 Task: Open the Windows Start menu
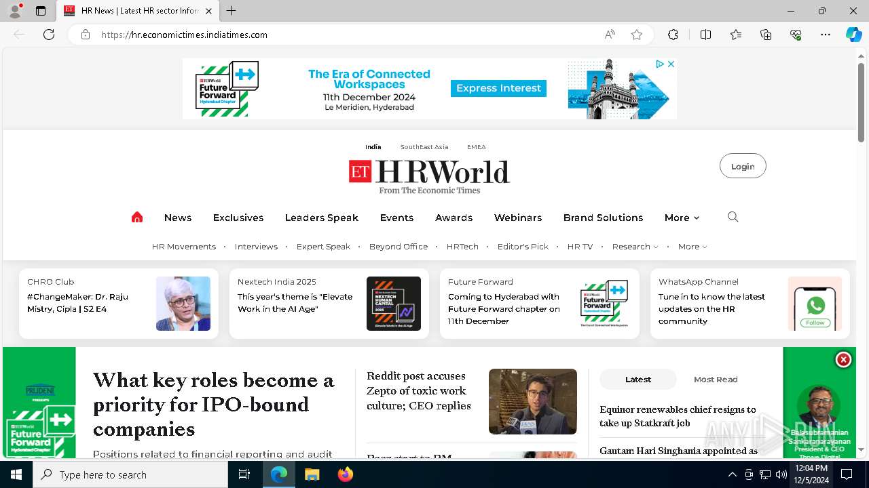(x=16, y=474)
